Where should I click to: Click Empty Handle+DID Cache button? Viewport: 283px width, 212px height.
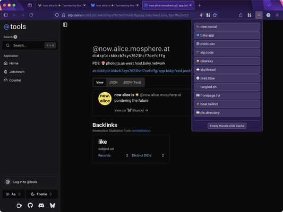(x=227, y=126)
